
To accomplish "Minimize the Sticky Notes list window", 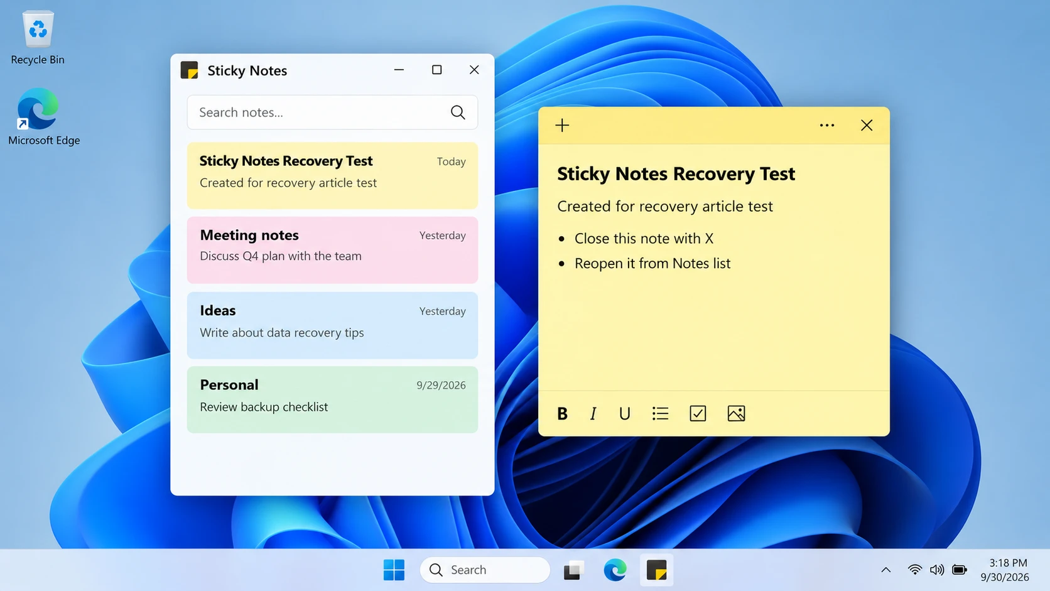I will click(x=399, y=70).
